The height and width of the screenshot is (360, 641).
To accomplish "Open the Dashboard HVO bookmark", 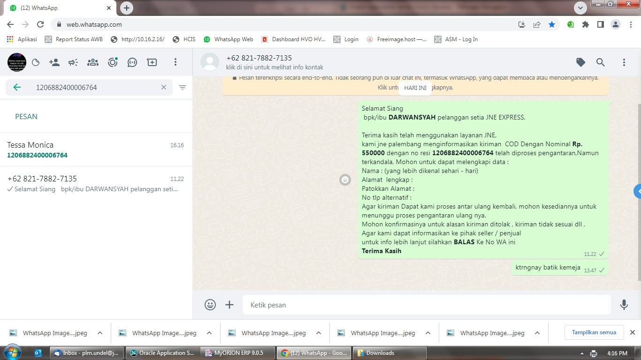I will 293,39.
